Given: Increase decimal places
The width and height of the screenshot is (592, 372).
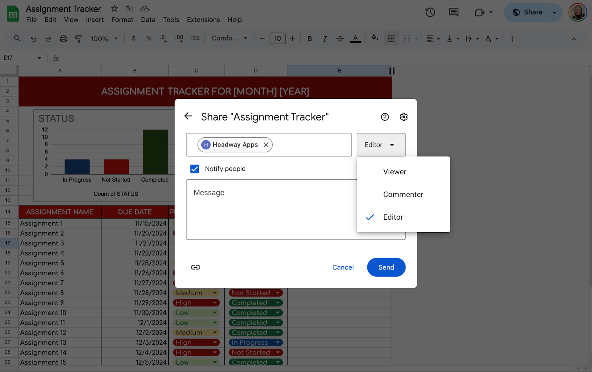Looking at the screenshot, I should tap(179, 38).
